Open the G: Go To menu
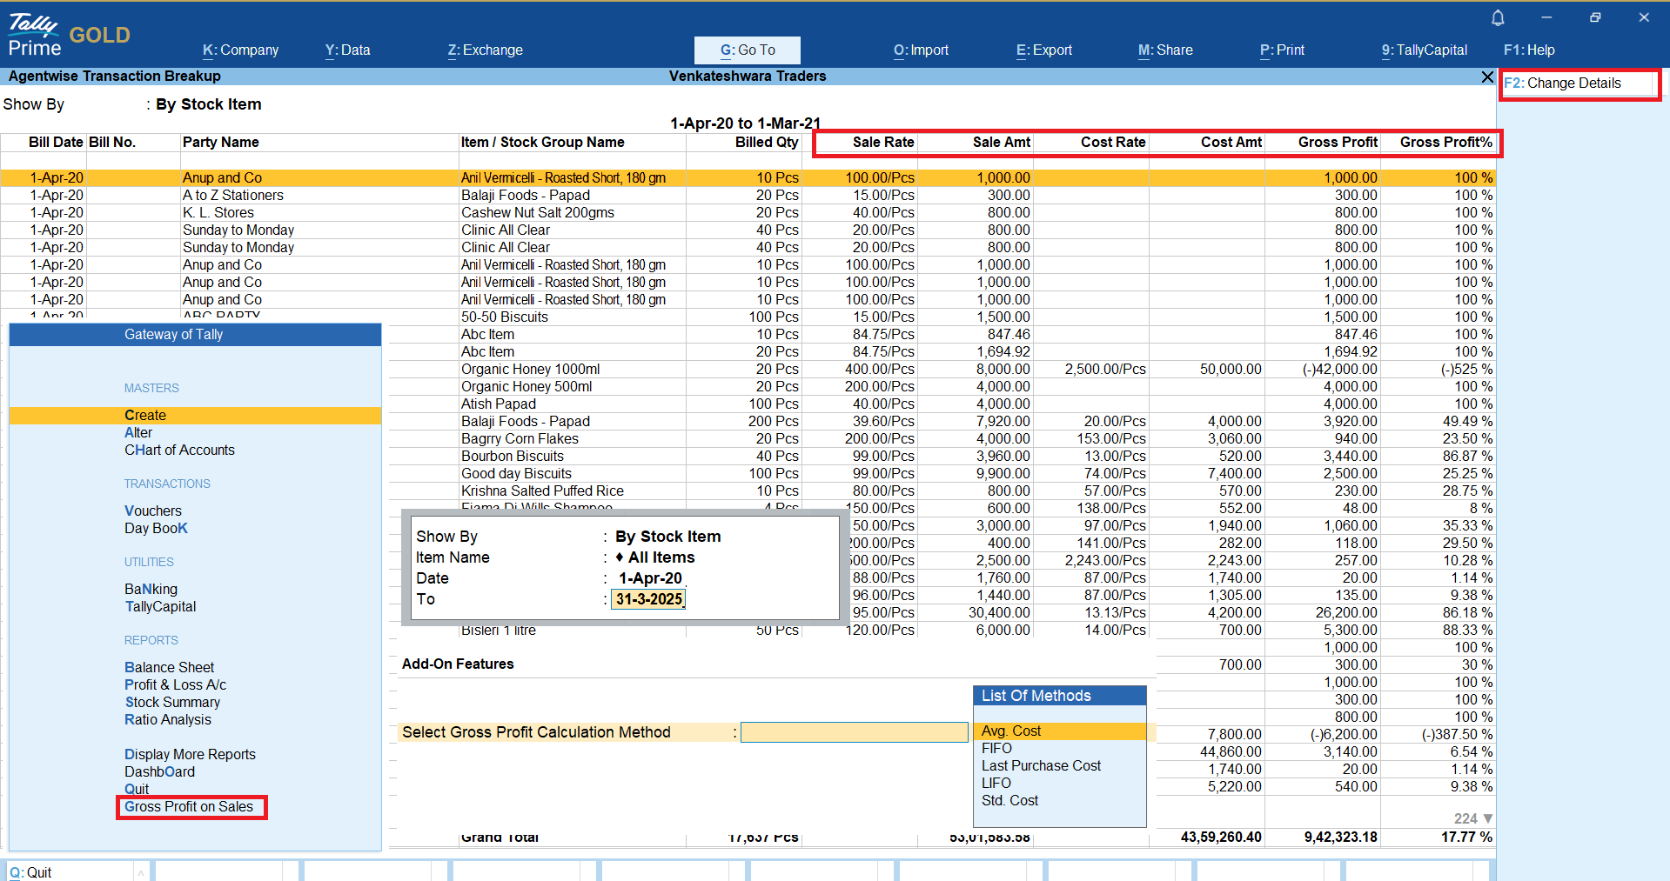The height and width of the screenshot is (881, 1670). 747,50
